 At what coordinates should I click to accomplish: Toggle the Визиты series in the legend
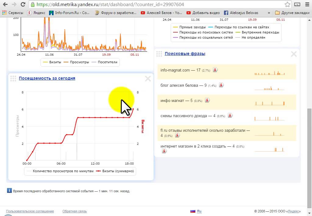pyautogui.click(x=52, y=62)
